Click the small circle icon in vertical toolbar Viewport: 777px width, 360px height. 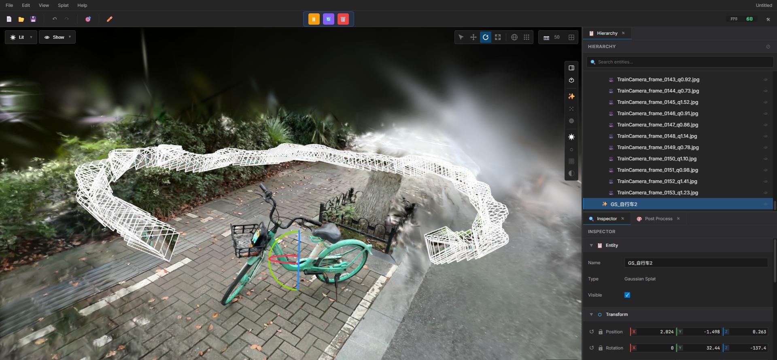(x=571, y=150)
